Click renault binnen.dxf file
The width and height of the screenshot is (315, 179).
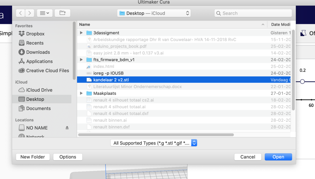[x=184, y=127]
